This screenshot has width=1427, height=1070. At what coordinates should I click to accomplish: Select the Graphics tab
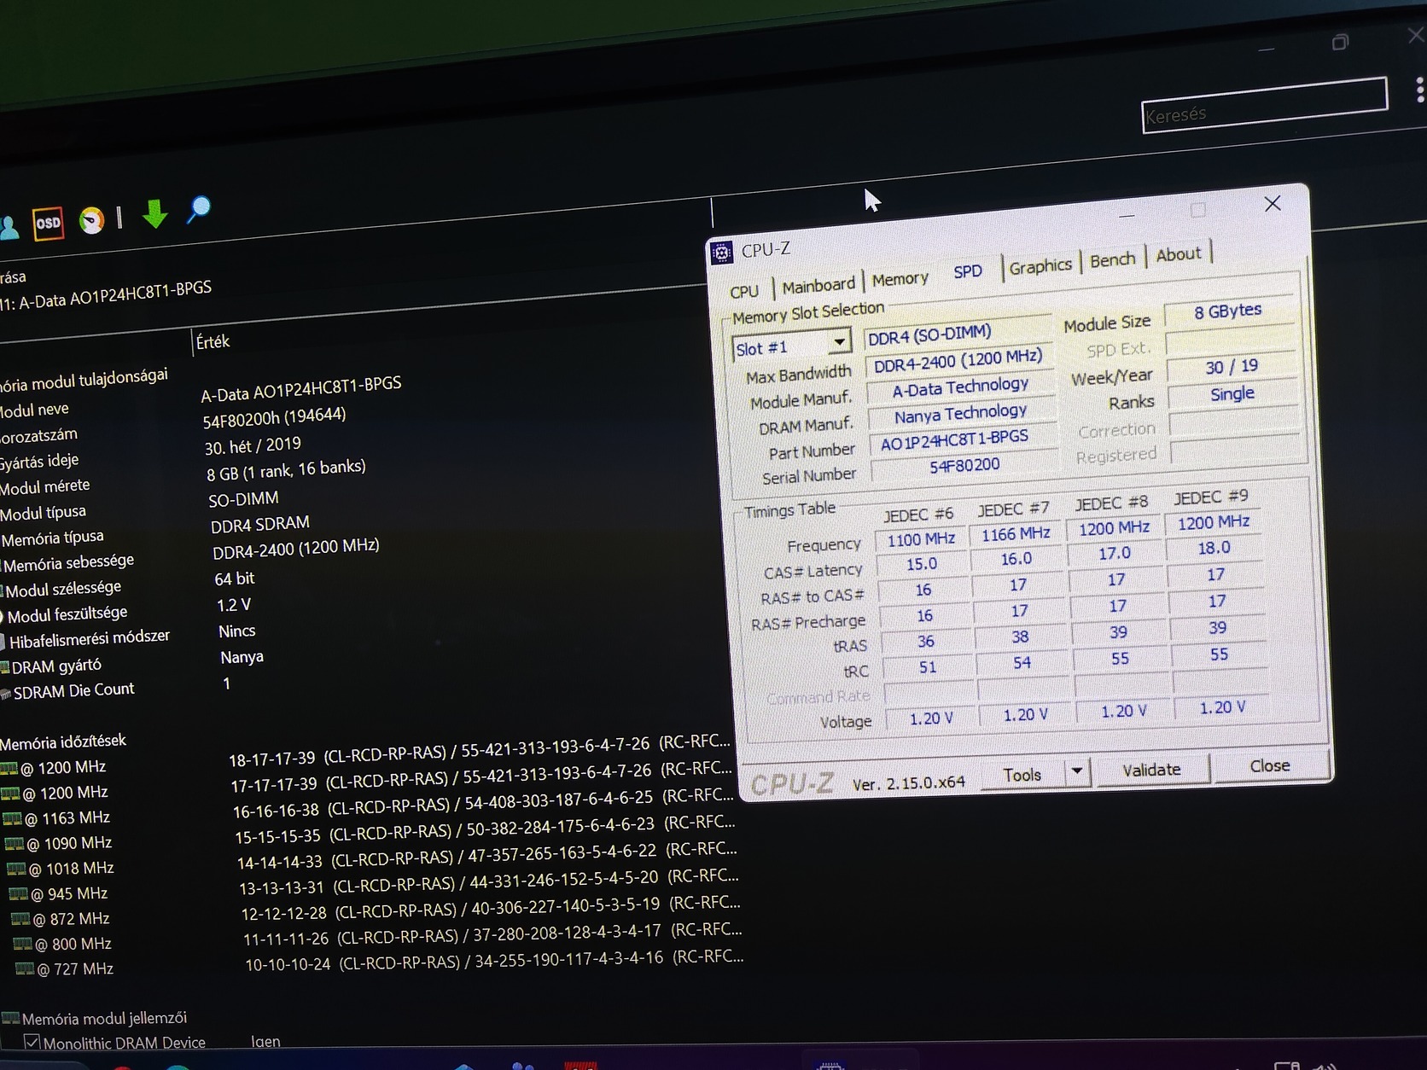(1040, 266)
